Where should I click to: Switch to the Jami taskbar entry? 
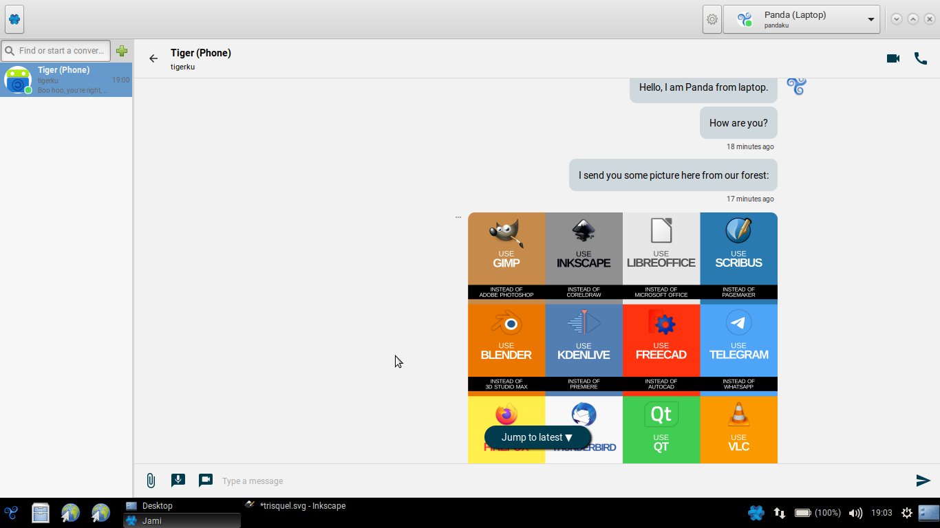click(x=182, y=520)
